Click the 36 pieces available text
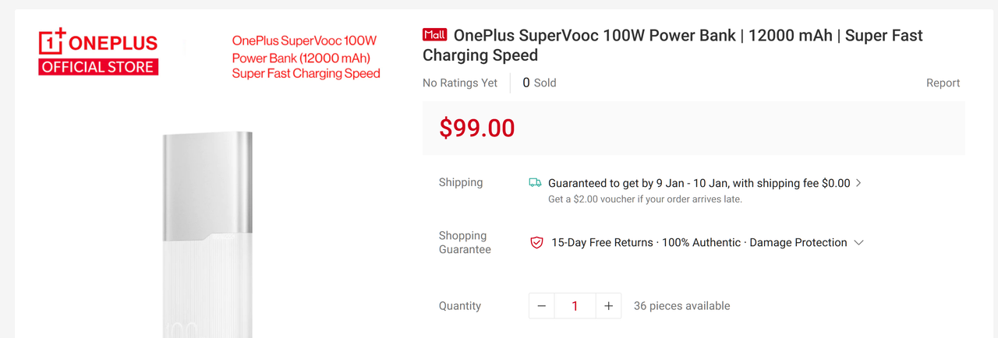998x338 pixels. tap(682, 306)
